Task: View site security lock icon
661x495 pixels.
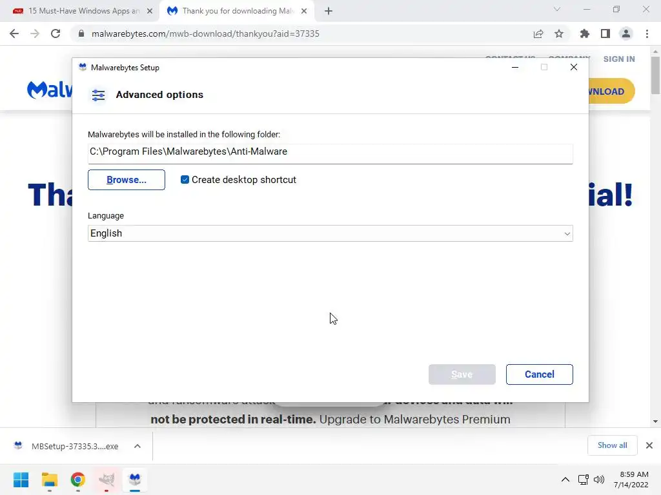Action: 81,34
